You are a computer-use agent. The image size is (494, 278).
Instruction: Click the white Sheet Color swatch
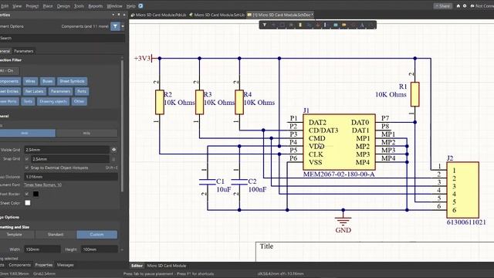tap(28, 202)
